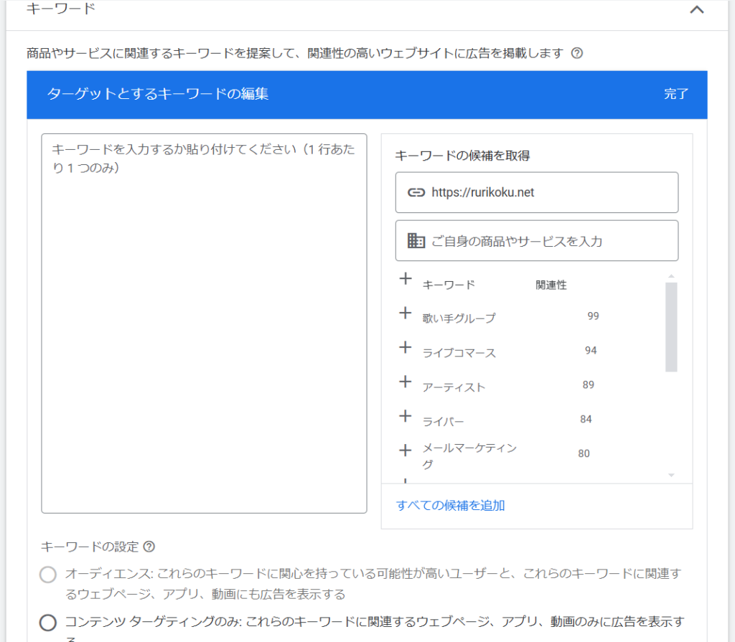Viewport: 735px width, 642px height.
Task: Click キーワードの候補を取得 heading
Action: point(462,156)
